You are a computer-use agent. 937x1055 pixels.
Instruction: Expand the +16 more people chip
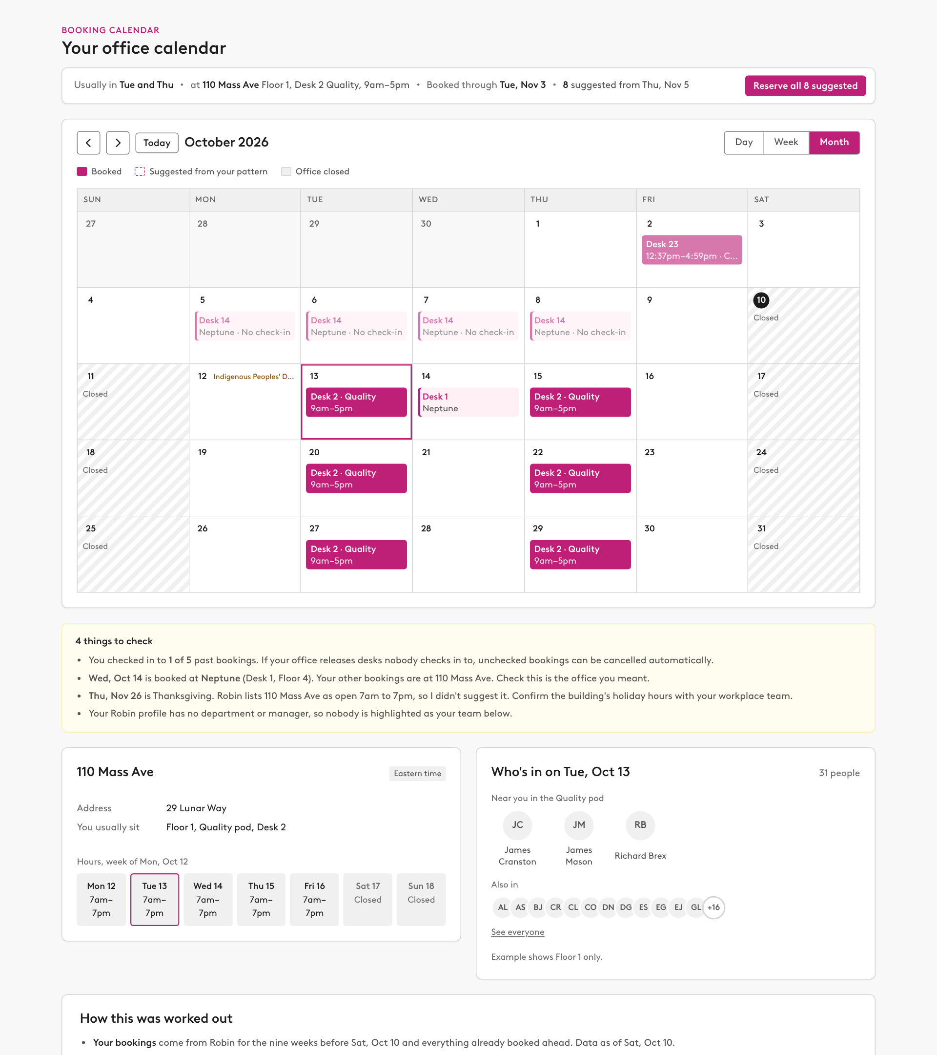(713, 907)
